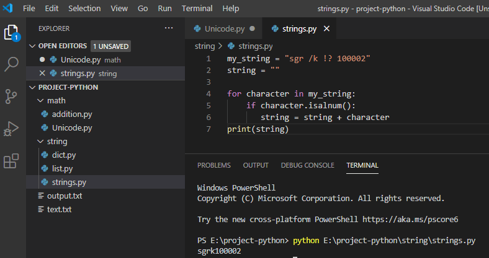The image size is (489, 258).
Task: Switch to the Debug Console tab
Action: [x=308, y=165]
